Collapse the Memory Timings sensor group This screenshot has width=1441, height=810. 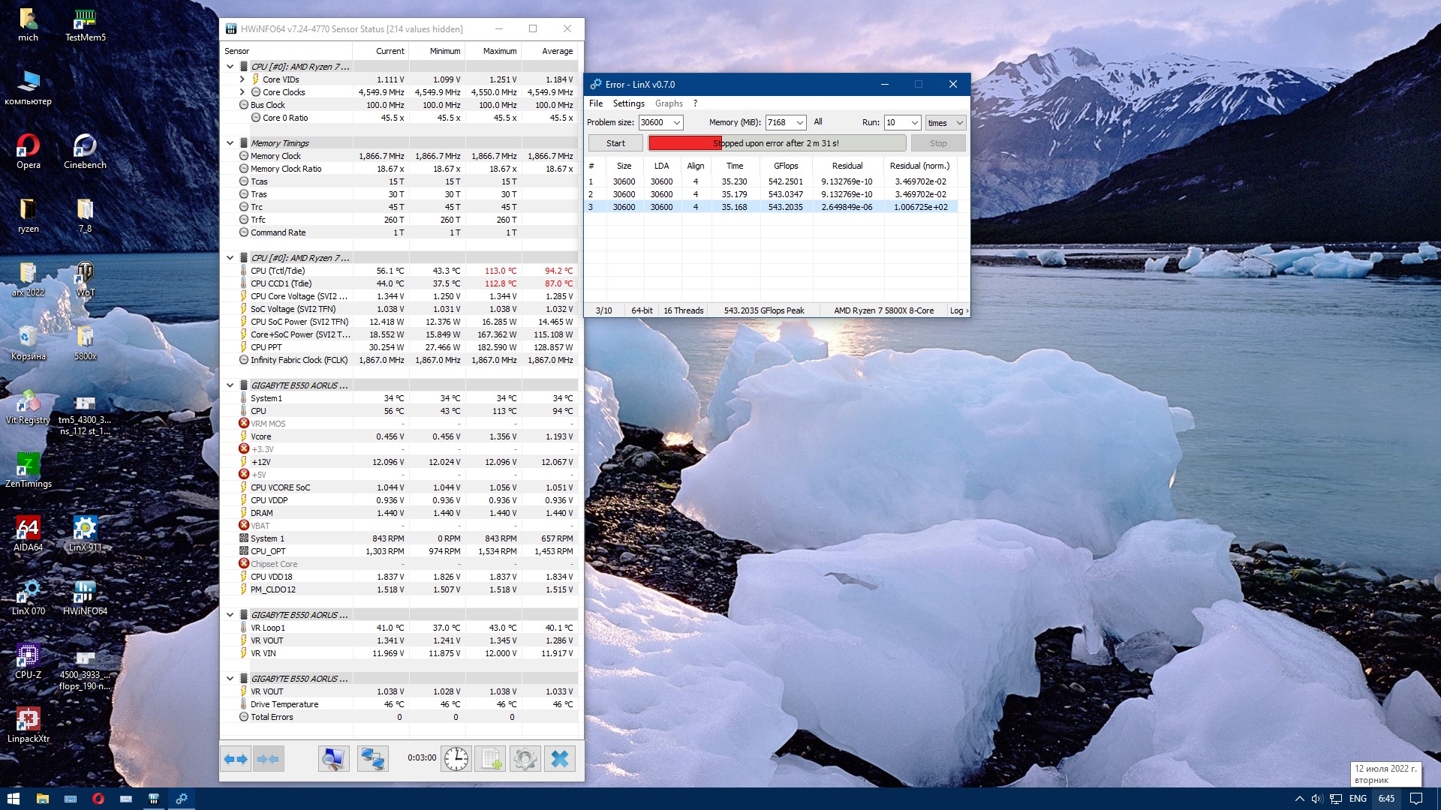pos(230,143)
